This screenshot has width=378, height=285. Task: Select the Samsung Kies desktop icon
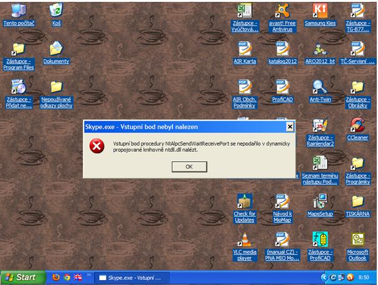[319, 11]
